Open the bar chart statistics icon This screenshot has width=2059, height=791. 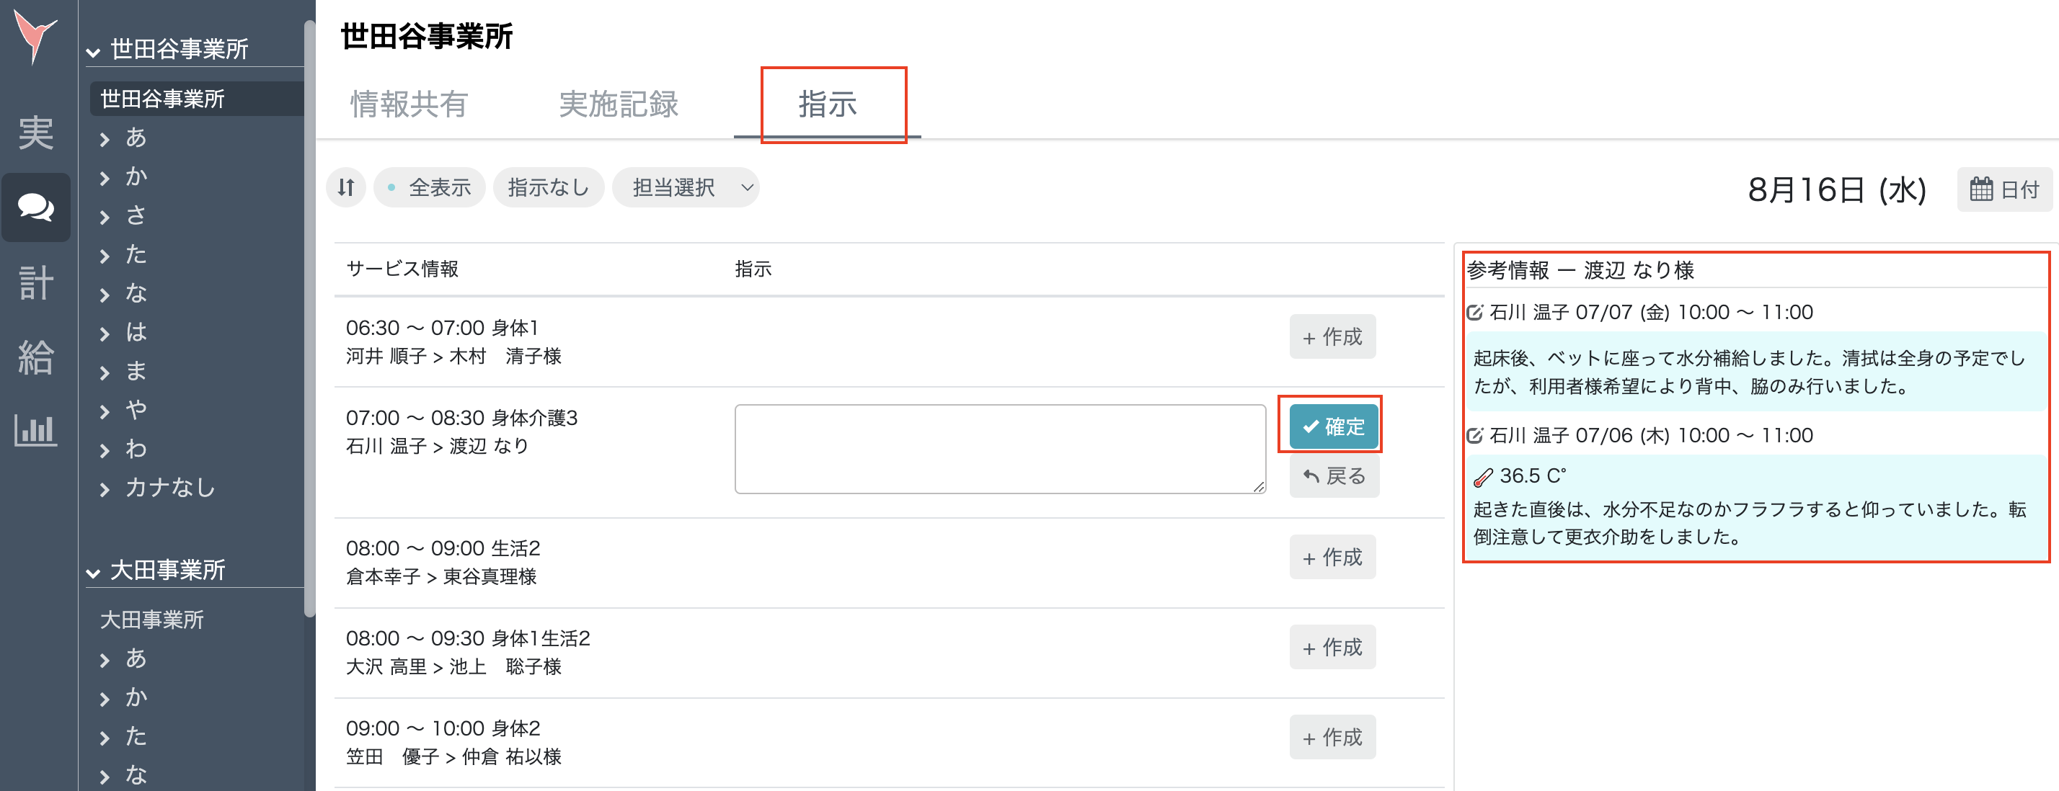coord(35,431)
